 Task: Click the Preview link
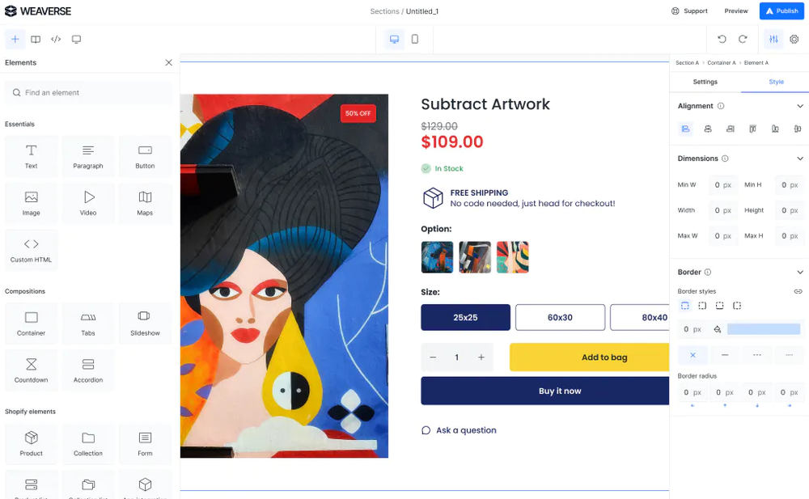[736, 11]
